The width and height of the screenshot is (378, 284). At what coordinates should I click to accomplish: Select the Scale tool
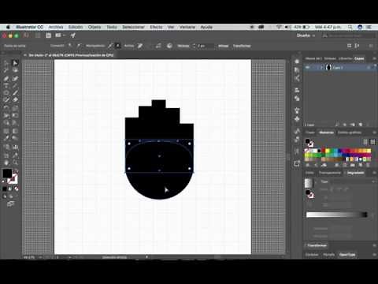click(15, 108)
